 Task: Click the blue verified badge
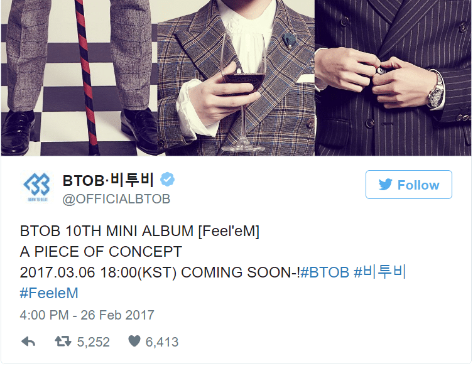167,180
